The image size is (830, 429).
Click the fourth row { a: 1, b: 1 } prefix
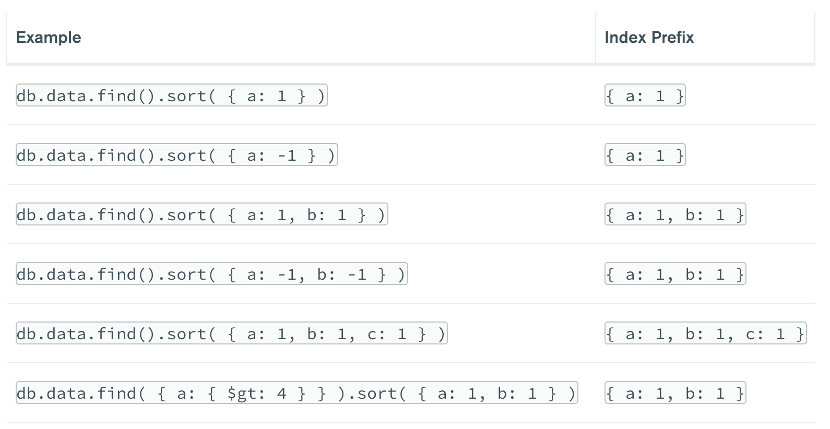click(675, 274)
